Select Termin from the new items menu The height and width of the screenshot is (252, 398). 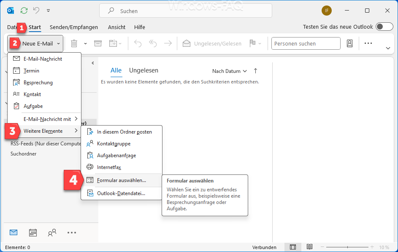point(44,71)
